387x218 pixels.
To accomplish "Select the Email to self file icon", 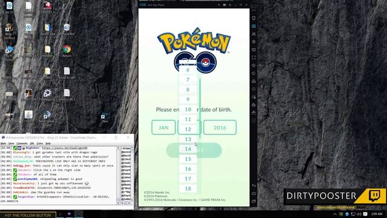I will [x=67, y=73].
